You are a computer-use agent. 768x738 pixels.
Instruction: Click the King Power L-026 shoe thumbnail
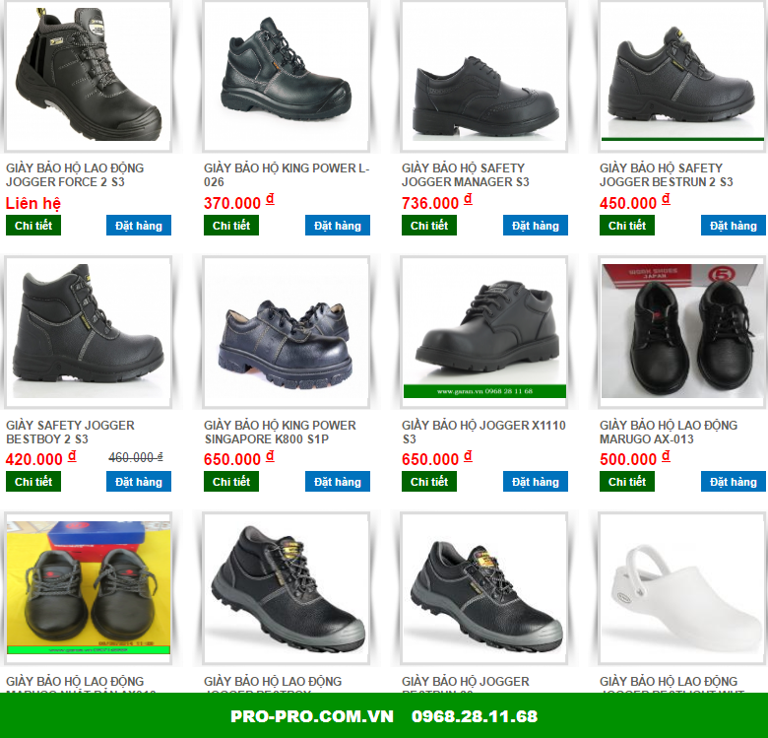[x=287, y=76]
